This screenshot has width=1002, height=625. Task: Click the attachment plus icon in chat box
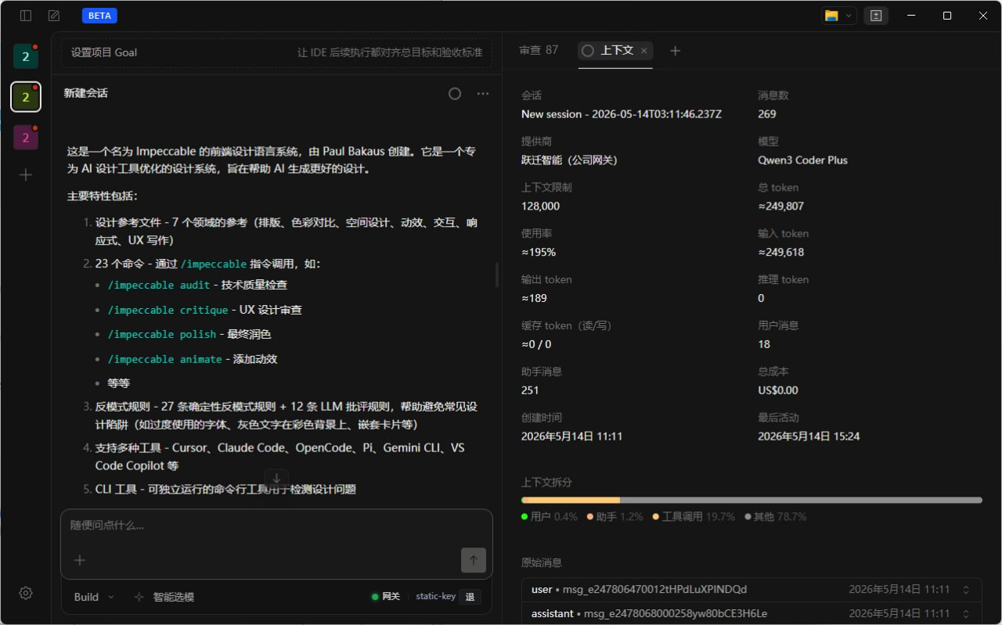(80, 560)
